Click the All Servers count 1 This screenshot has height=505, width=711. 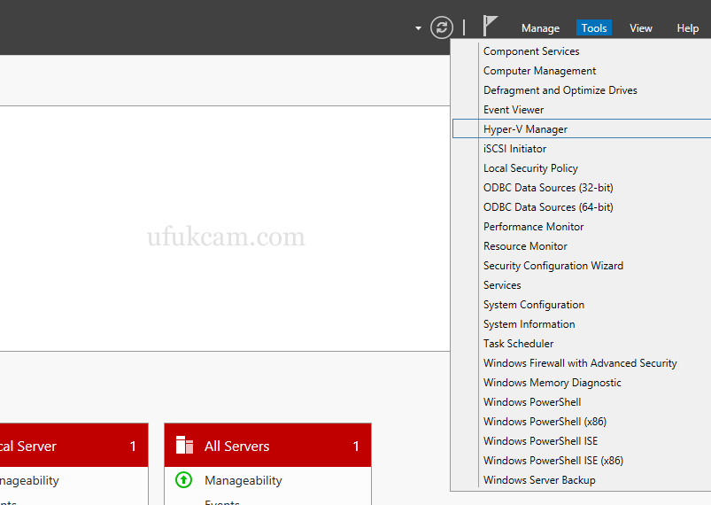coord(356,446)
